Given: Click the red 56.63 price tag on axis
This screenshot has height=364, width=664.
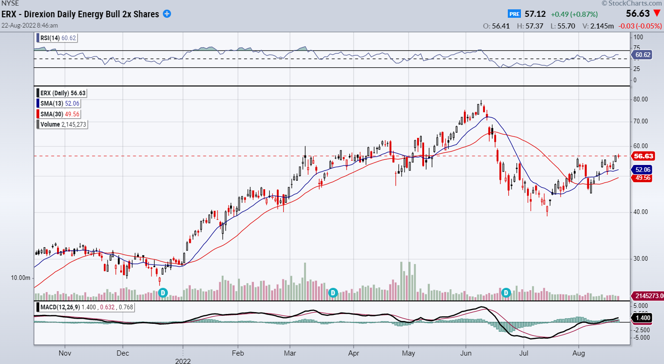Looking at the screenshot, I should pyautogui.click(x=644, y=156).
